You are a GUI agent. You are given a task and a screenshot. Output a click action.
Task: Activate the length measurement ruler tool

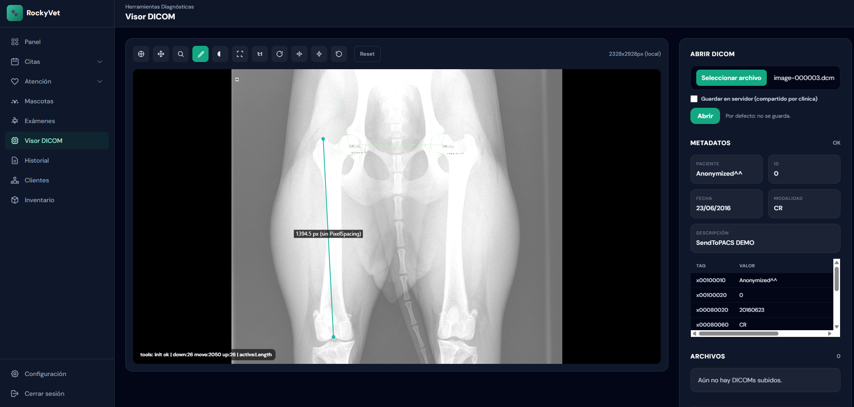[x=200, y=54]
